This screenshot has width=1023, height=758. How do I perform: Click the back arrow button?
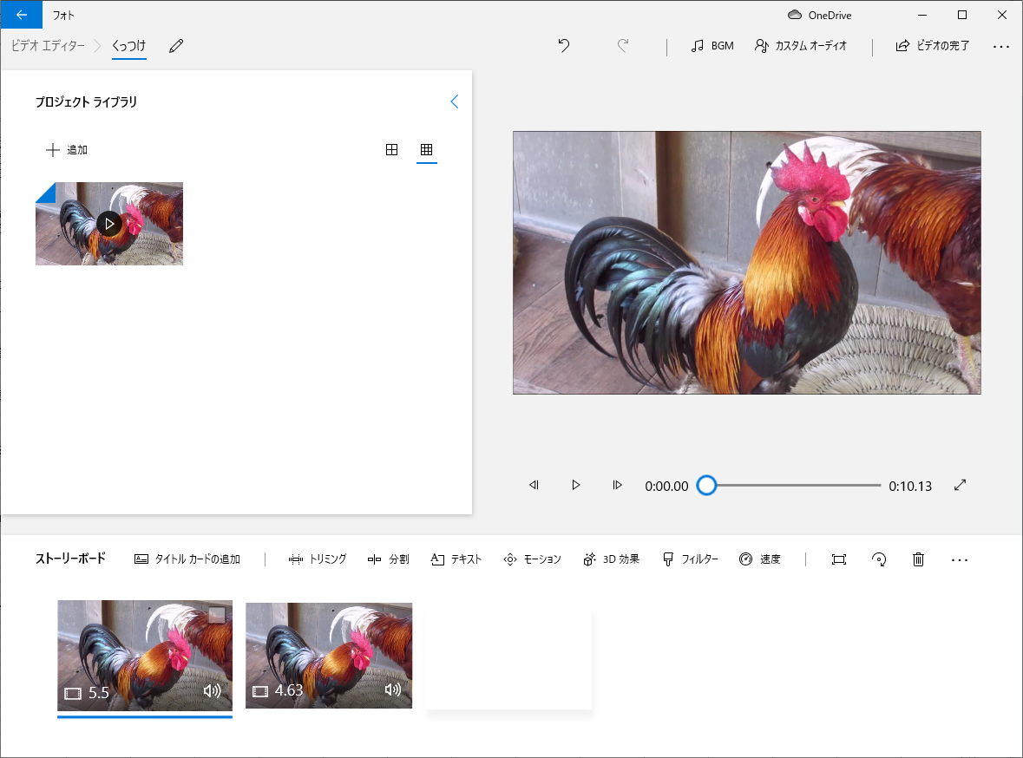22,15
